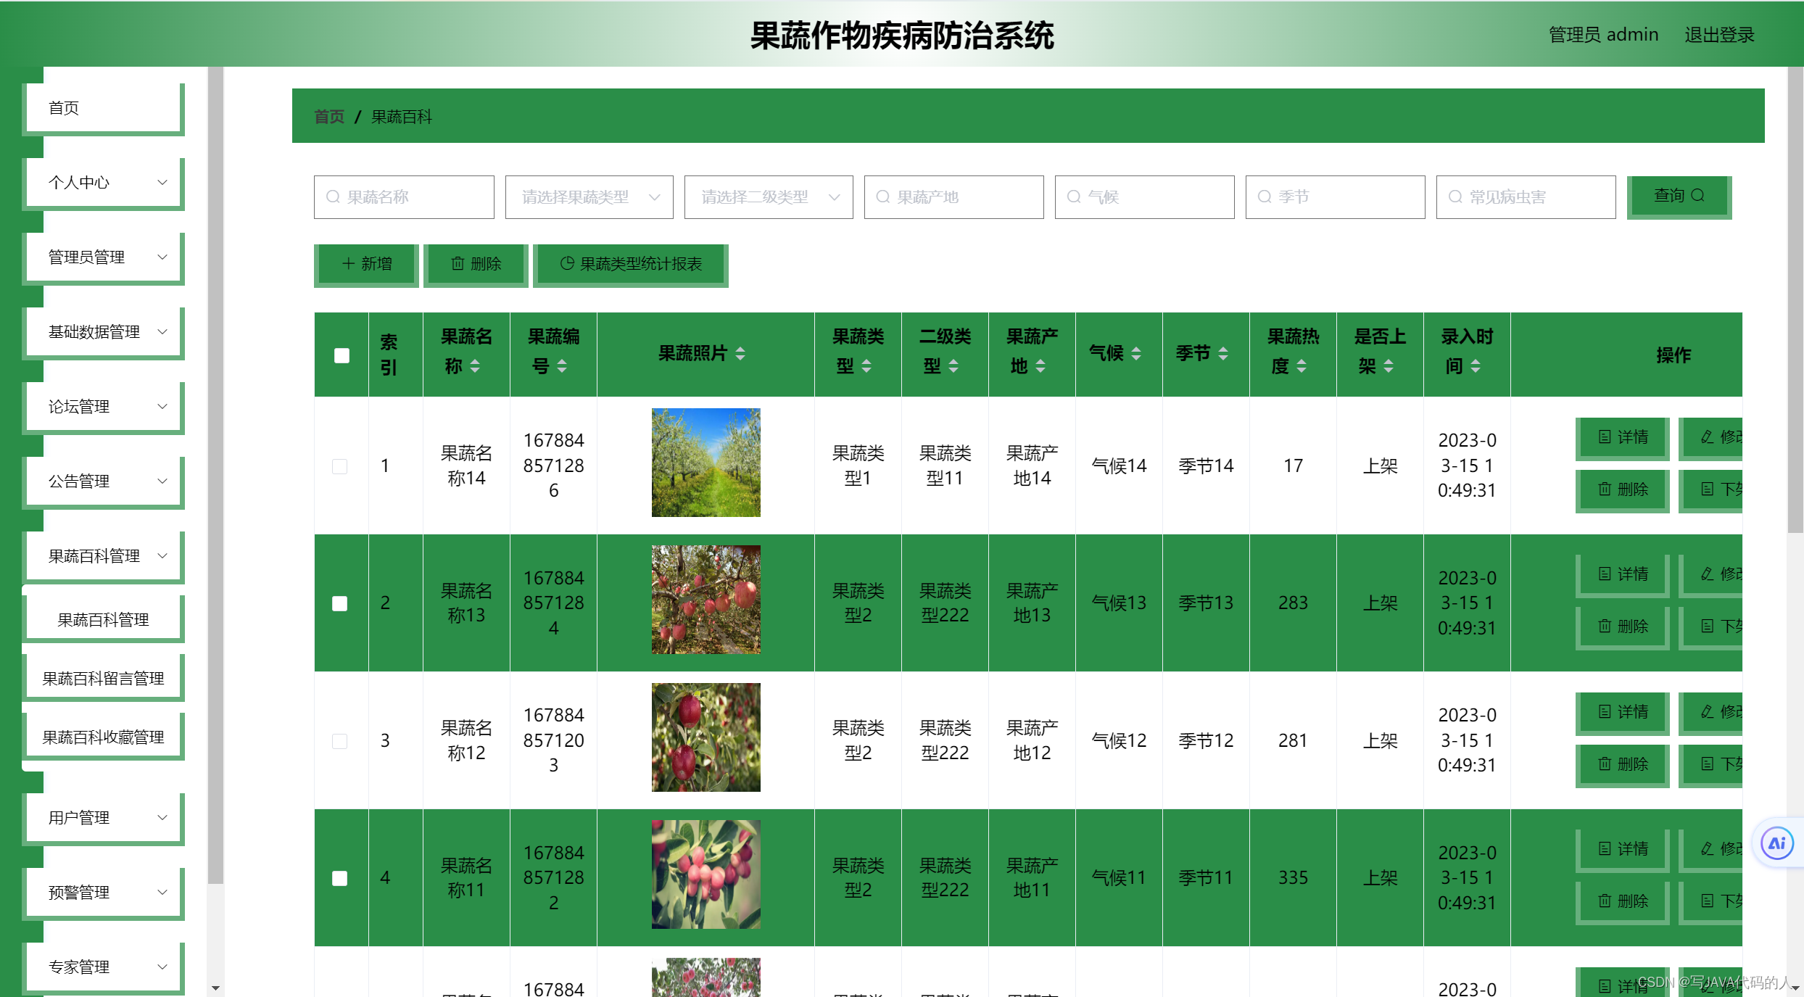Sort by 果蔬产地 column arrows
This screenshot has height=997, width=1804.
pyautogui.click(x=1040, y=366)
